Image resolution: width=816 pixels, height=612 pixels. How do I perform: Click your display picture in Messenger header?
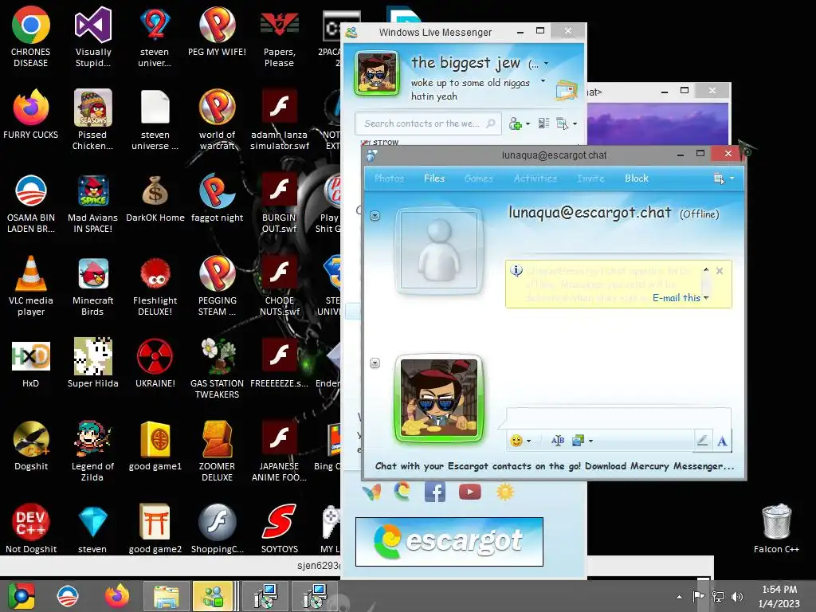377,73
